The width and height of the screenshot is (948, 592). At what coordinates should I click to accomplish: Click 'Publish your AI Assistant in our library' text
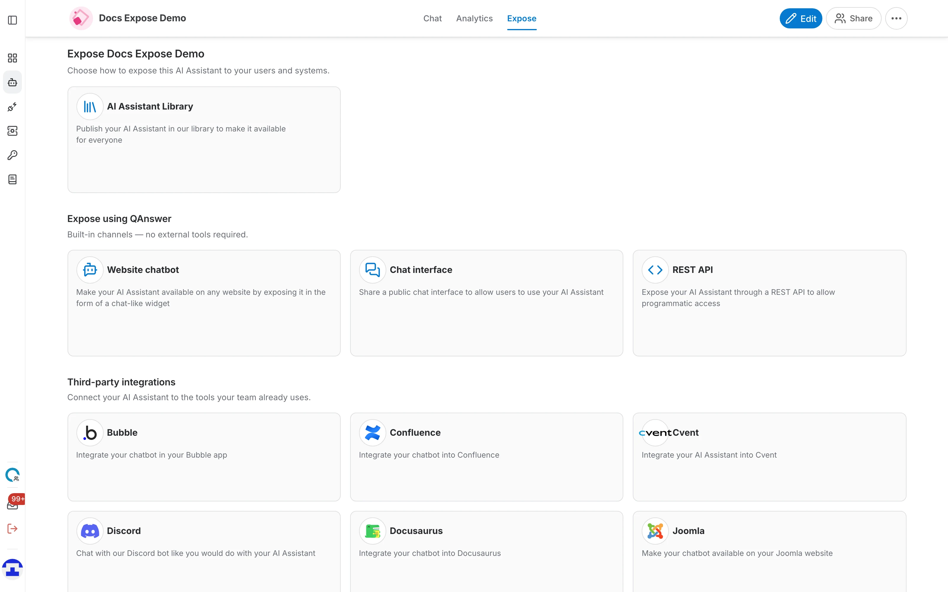[x=181, y=134]
